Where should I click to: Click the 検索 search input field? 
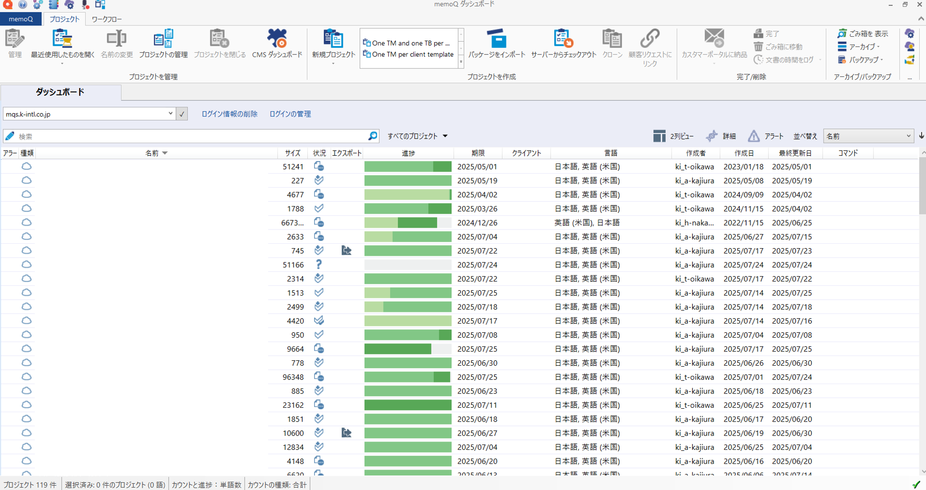[191, 136]
